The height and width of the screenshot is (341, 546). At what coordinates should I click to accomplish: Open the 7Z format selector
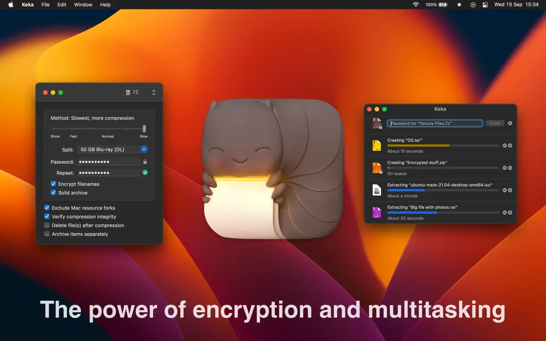(x=140, y=92)
